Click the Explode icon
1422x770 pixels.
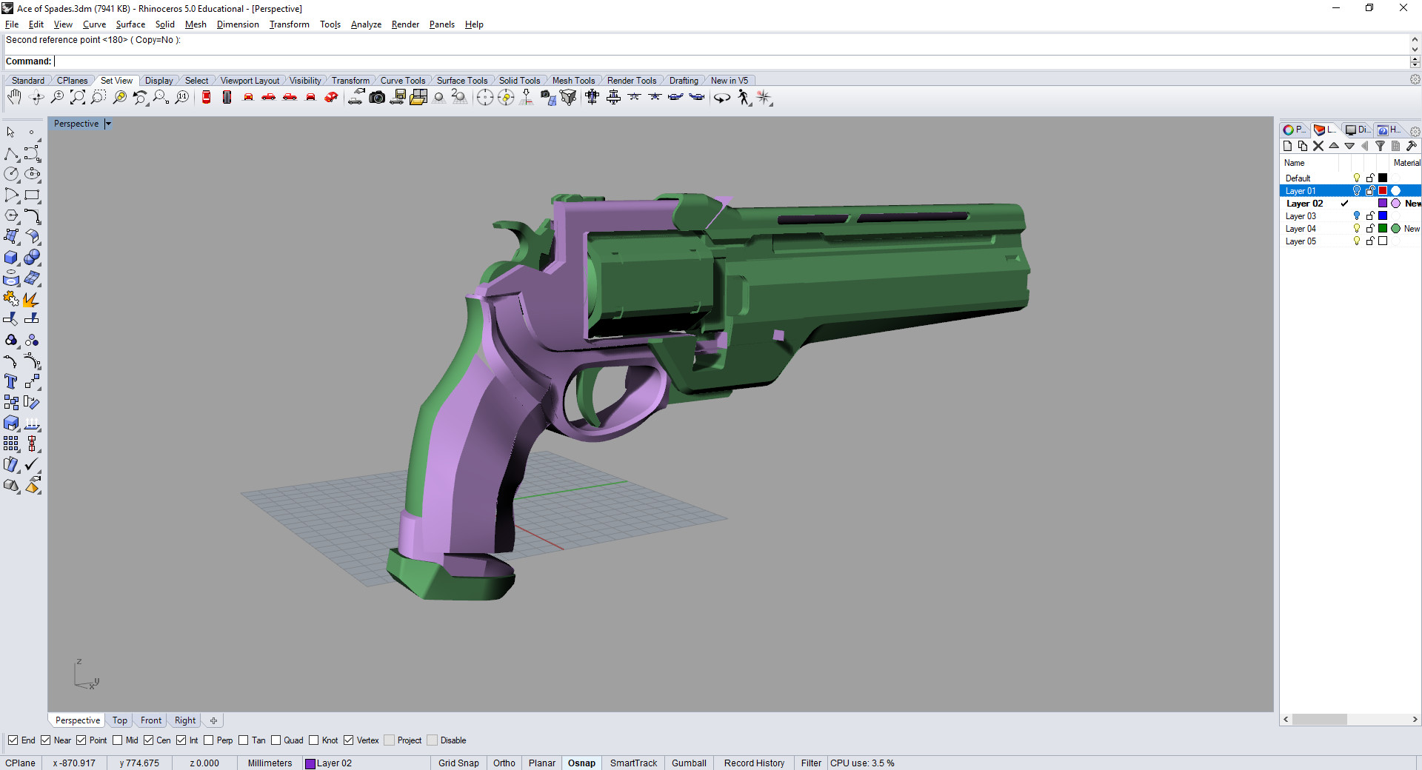click(x=32, y=298)
